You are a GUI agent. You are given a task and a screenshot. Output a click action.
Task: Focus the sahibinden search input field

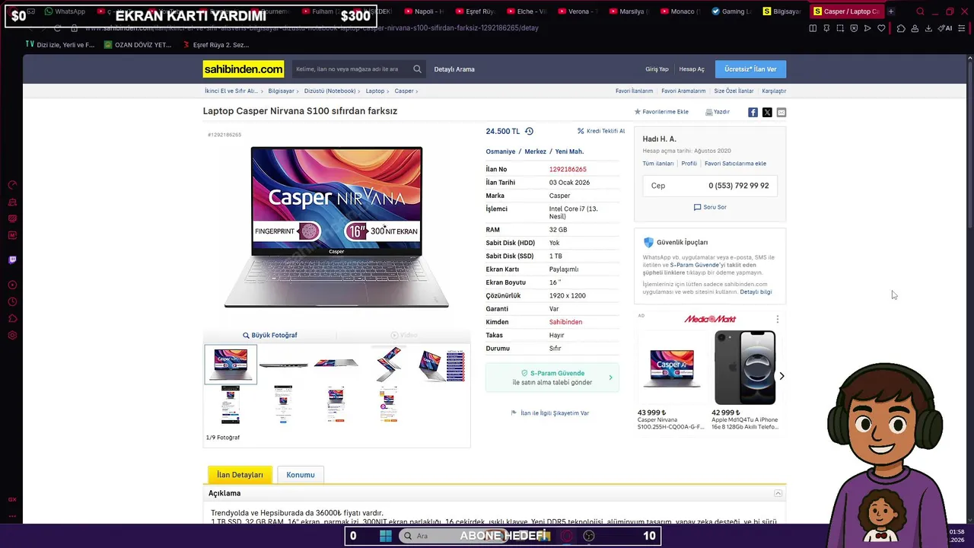351,69
